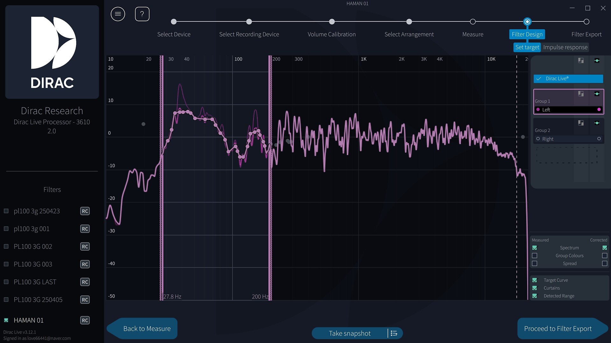
Task: Select the pl100 3g 250423 filter checkbox
Action: click(x=6, y=211)
